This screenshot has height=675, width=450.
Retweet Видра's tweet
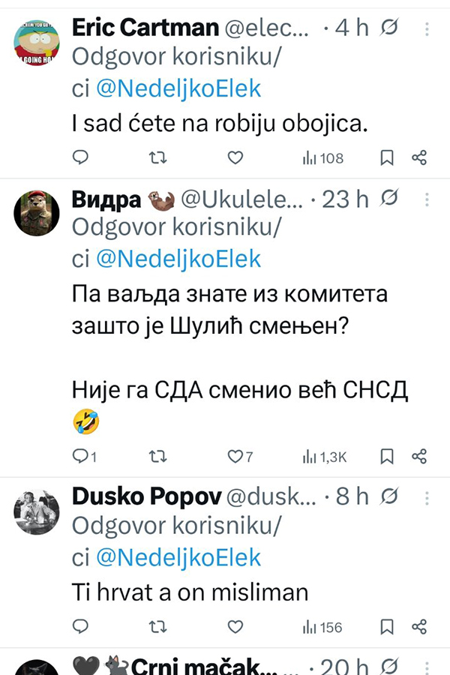tap(158, 456)
